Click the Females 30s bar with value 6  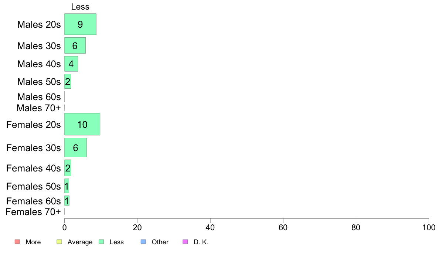point(76,147)
